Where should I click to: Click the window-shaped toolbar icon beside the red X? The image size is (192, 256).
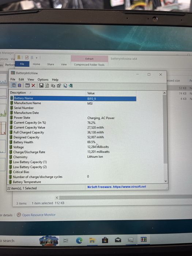[27, 85]
